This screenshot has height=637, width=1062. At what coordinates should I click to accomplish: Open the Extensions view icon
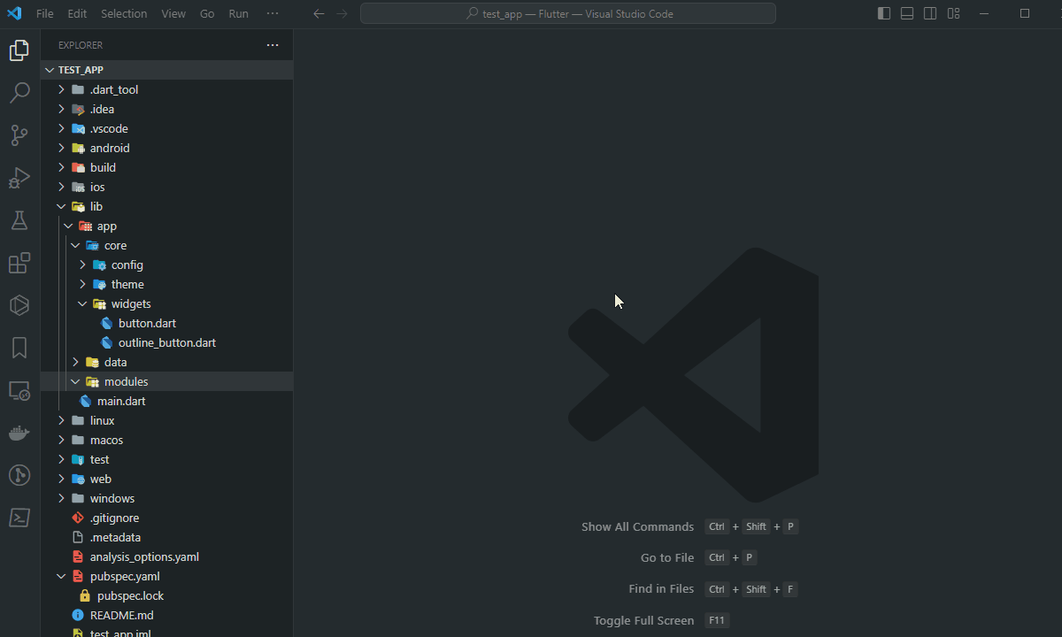coord(19,263)
